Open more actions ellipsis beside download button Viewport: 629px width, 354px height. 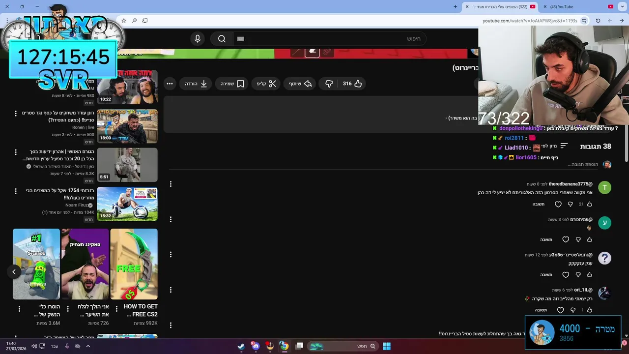coord(170,84)
